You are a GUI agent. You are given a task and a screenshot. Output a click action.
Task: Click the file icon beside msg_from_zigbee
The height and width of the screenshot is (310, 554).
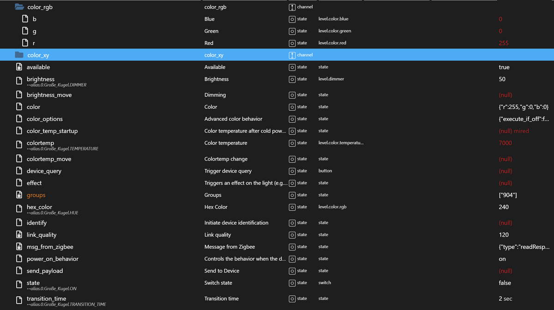pyautogui.click(x=18, y=246)
